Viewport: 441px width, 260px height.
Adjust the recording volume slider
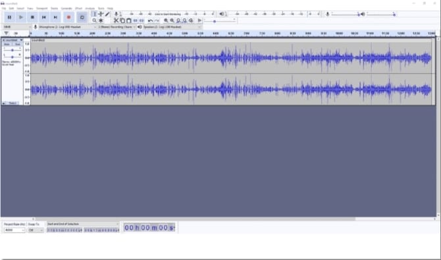pyautogui.click(x=345, y=14)
